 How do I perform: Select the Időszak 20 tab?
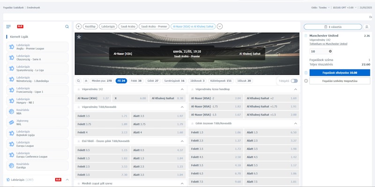(x=244, y=81)
